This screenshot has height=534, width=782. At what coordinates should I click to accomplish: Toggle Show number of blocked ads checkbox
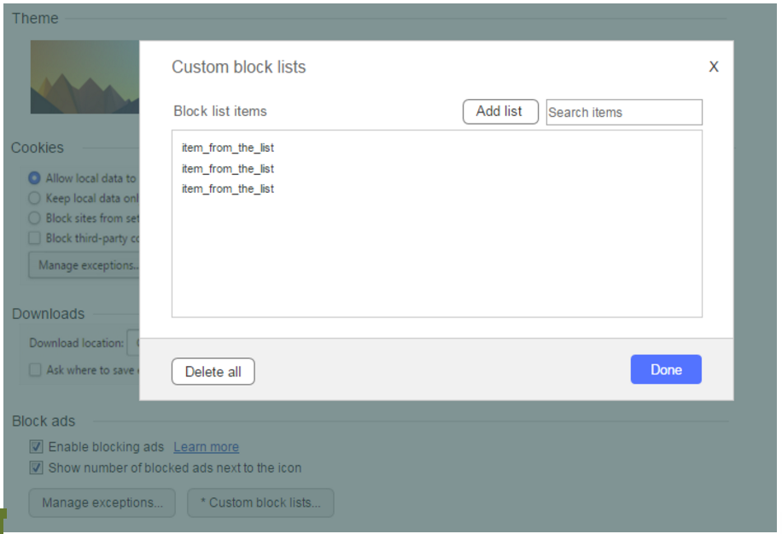click(x=37, y=467)
